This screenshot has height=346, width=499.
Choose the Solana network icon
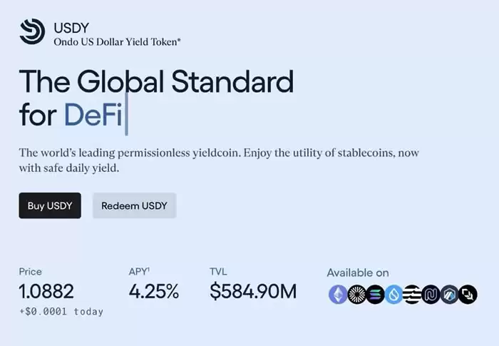pyautogui.click(x=375, y=294)
